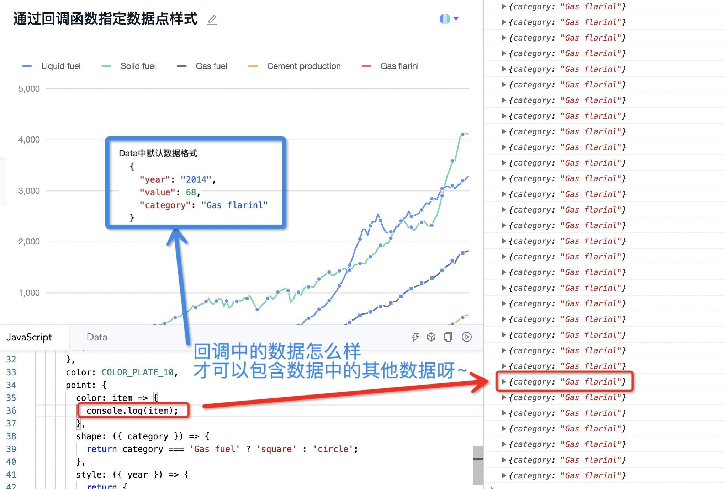725x489 pixels.
Task: Switch to the Data tab
Action: tap(97, 337)
